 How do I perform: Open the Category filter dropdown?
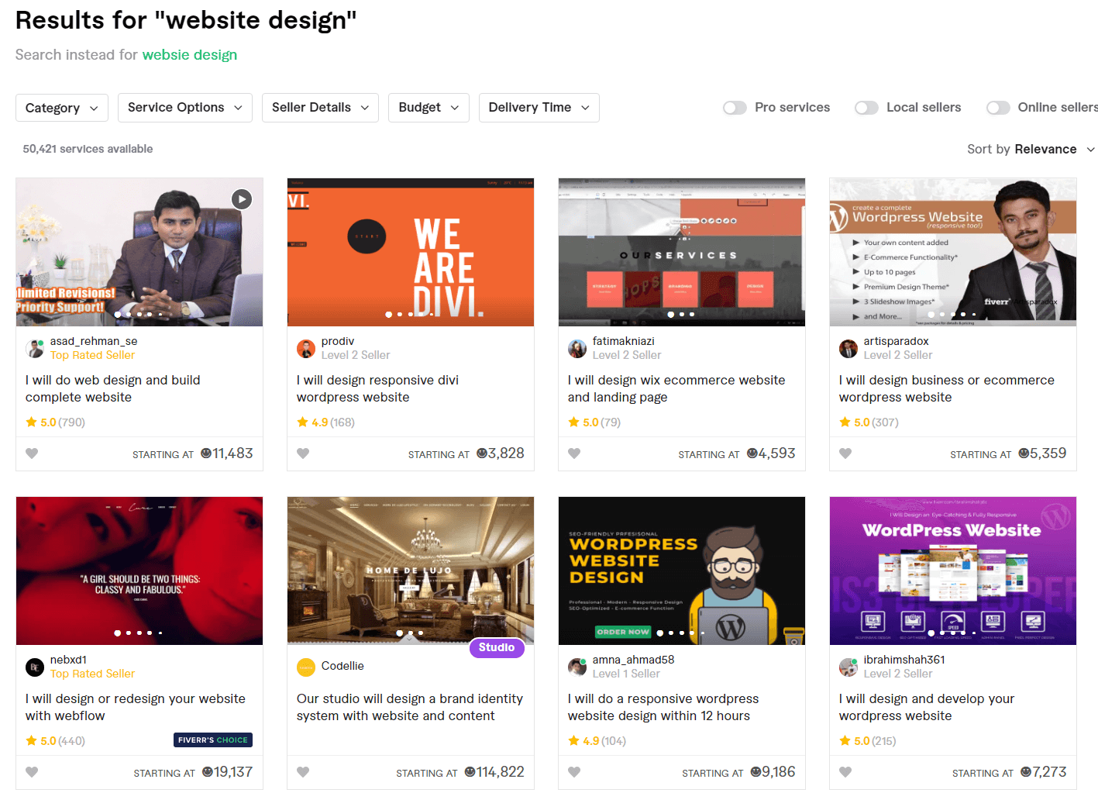click(62, 108)
